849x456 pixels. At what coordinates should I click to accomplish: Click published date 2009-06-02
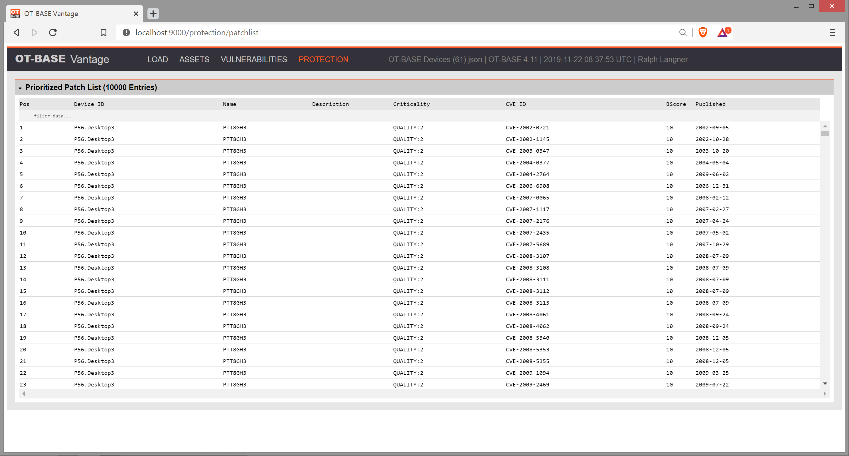[x=712, y=174]
